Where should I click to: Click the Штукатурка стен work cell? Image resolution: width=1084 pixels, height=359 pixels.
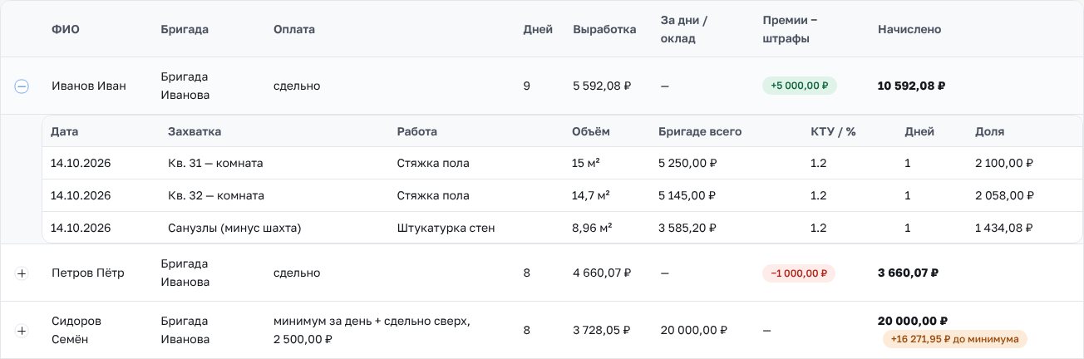[446, 228]
